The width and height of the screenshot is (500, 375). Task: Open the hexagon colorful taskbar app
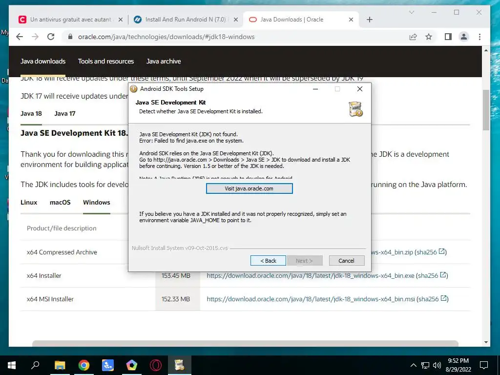132,365
